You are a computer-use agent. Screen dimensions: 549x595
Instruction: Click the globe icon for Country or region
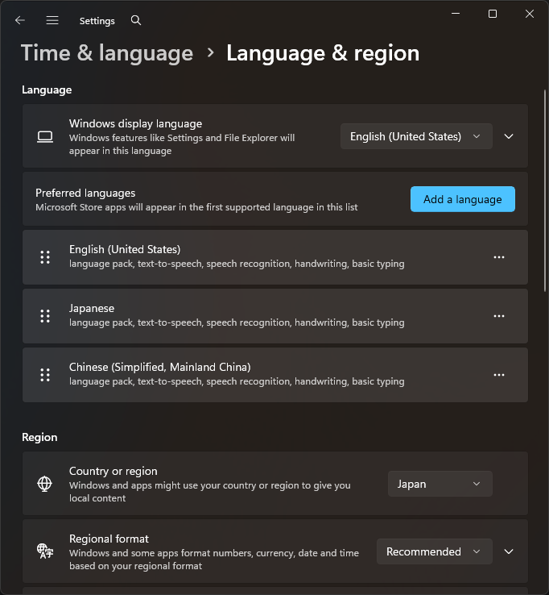[45, 484]
